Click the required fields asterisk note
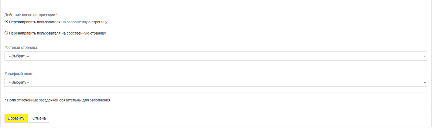This screenshot has height=129, width=432. (57, 100)
